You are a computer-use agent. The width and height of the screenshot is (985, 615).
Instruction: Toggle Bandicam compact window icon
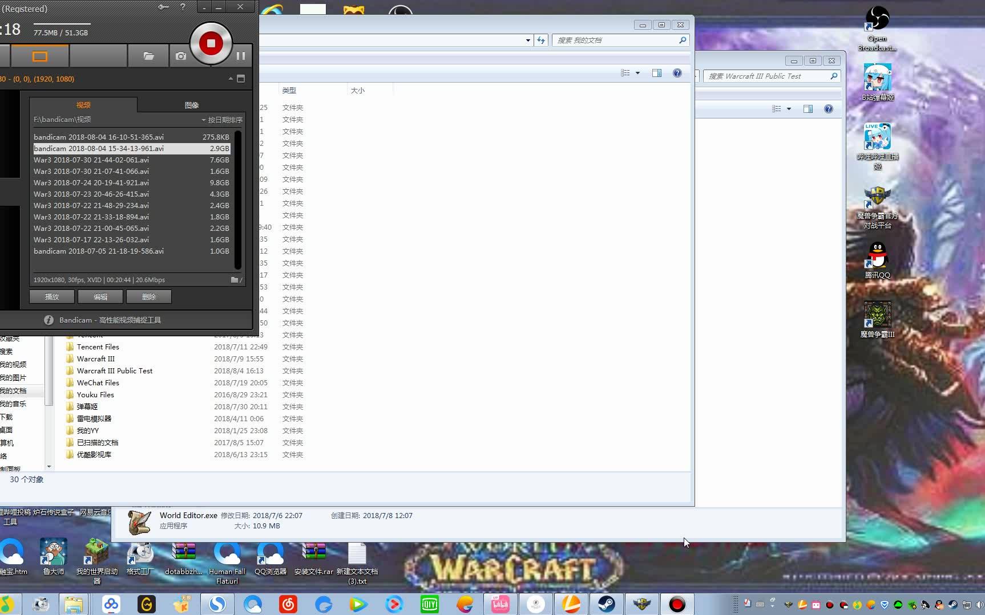tap(241, 79)
